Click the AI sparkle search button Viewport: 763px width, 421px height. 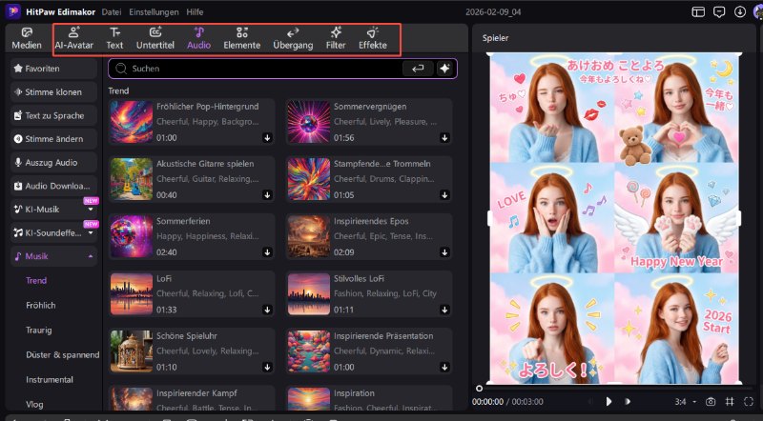444,69
